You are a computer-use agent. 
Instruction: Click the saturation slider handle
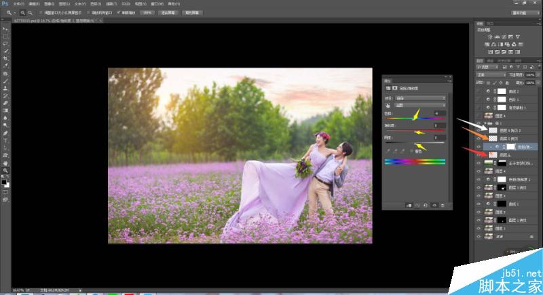point(415,132)
